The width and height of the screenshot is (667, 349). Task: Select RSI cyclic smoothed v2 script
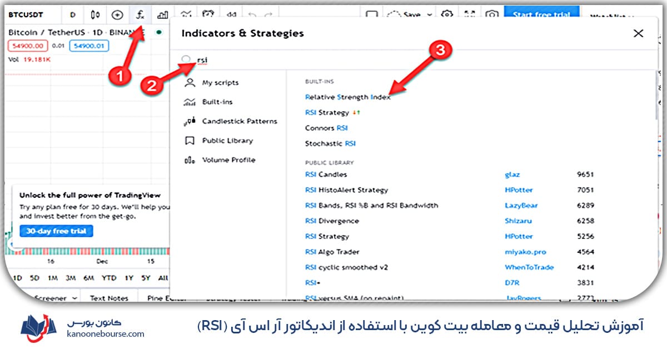click(346, 267)
